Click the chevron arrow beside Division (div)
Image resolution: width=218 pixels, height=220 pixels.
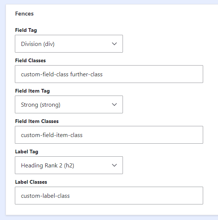[x=114, y=44]
